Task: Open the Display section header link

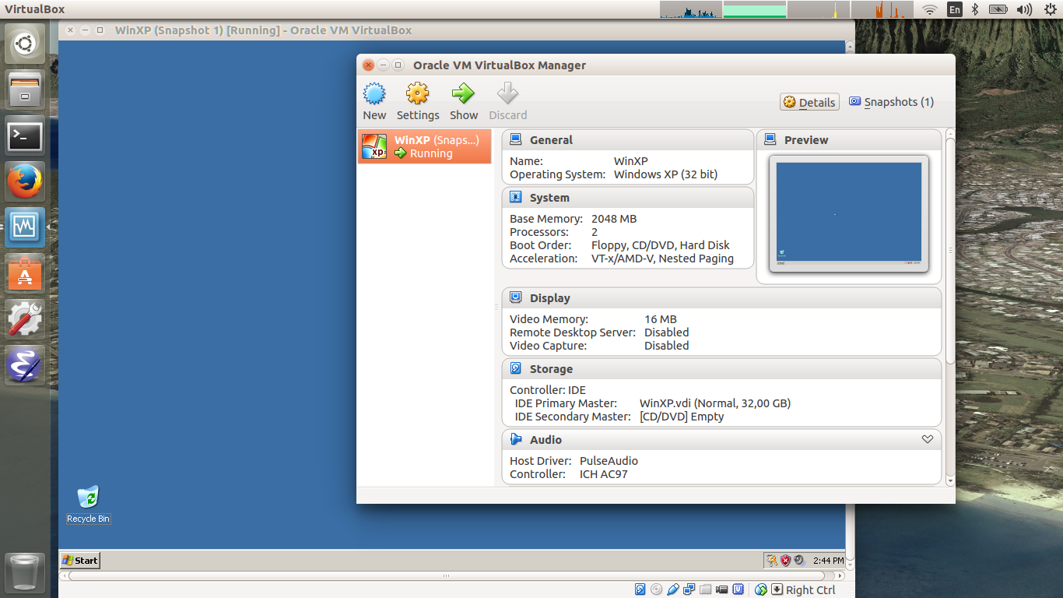Action: [550, 298]
